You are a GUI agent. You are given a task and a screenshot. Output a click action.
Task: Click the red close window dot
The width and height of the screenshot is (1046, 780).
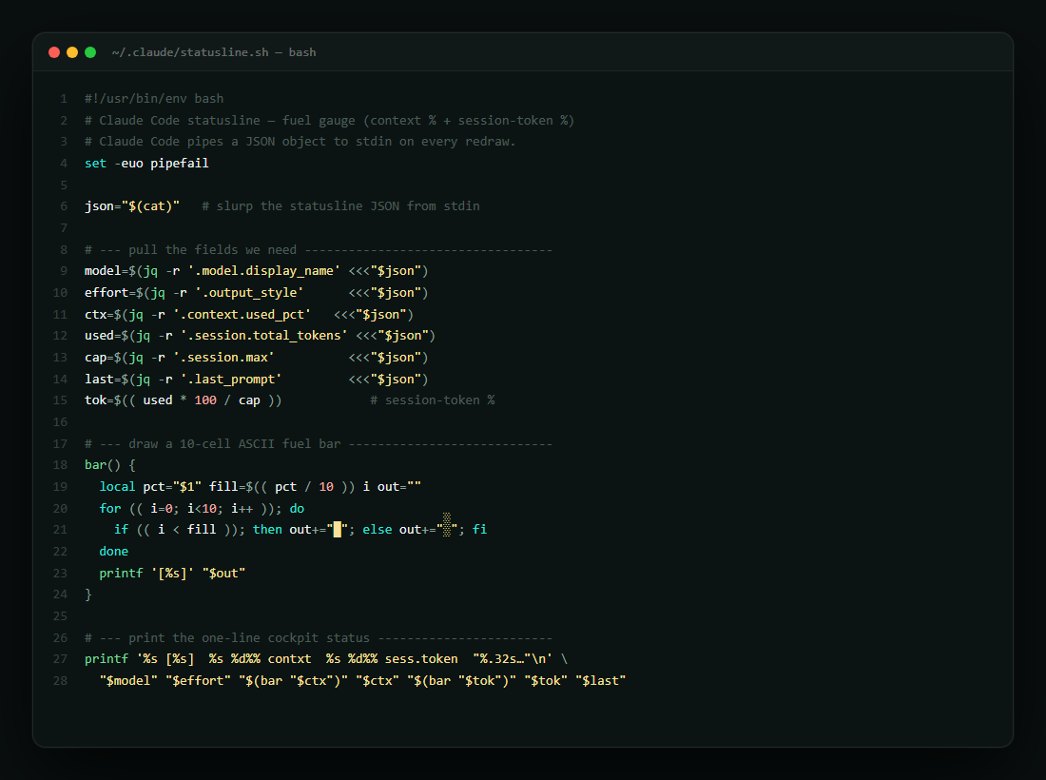click(55, 52)
